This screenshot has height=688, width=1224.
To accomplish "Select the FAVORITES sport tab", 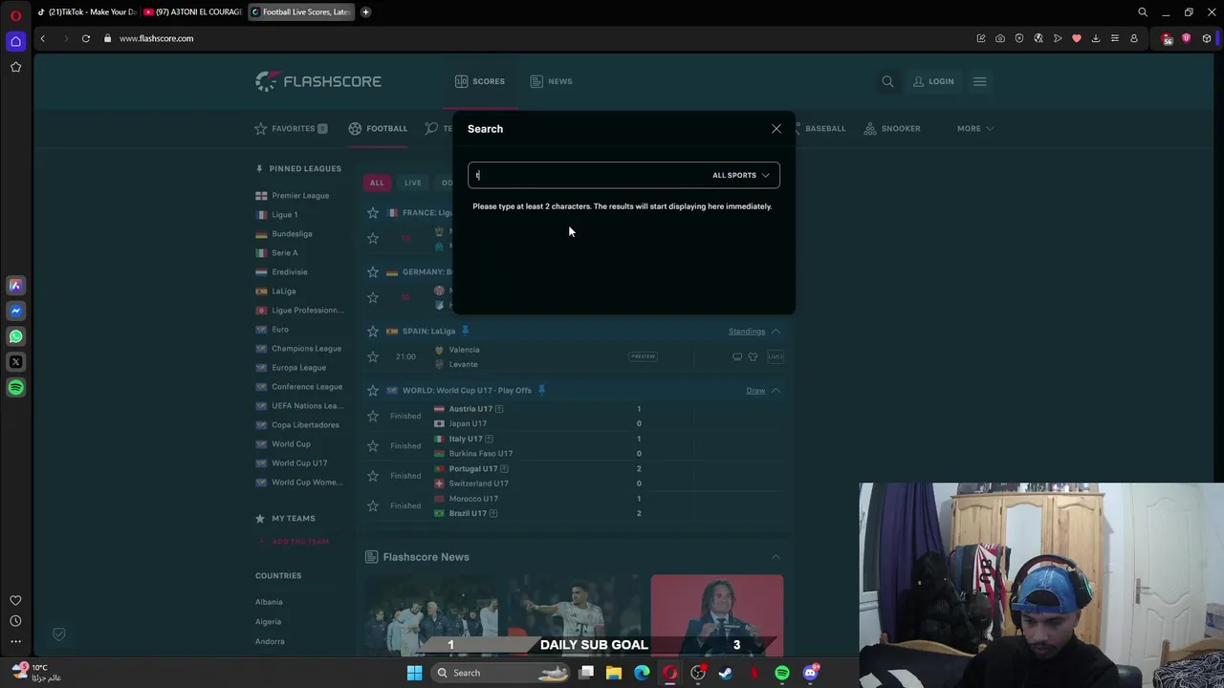I will click(x=291, y=128).
